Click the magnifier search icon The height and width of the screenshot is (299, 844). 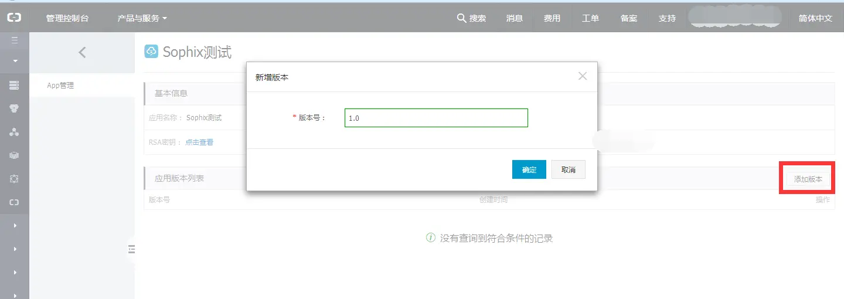461,18
